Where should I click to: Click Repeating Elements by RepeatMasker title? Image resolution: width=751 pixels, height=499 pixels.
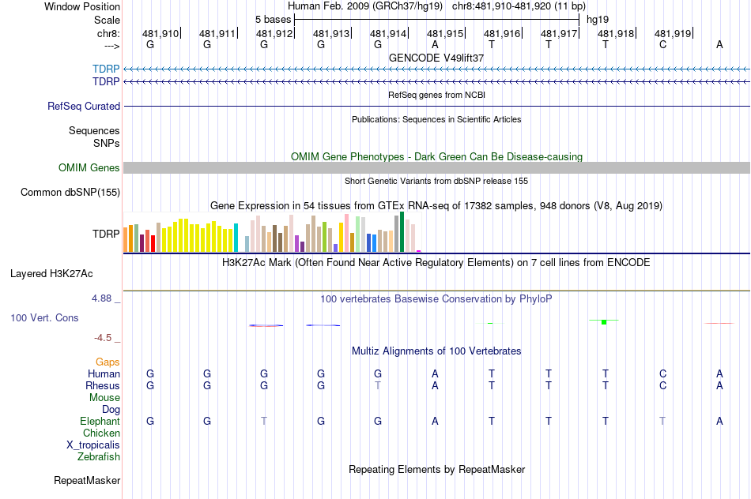point(437,470)
